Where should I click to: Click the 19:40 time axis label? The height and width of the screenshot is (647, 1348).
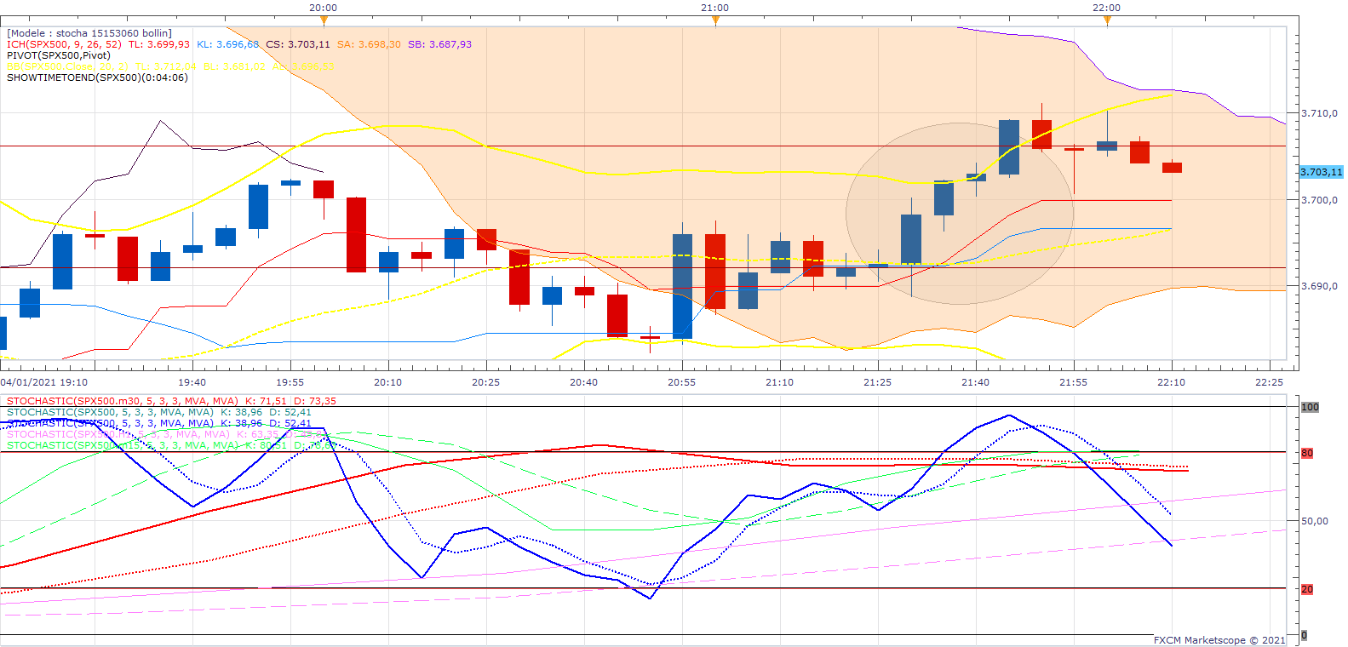point(192,382)
